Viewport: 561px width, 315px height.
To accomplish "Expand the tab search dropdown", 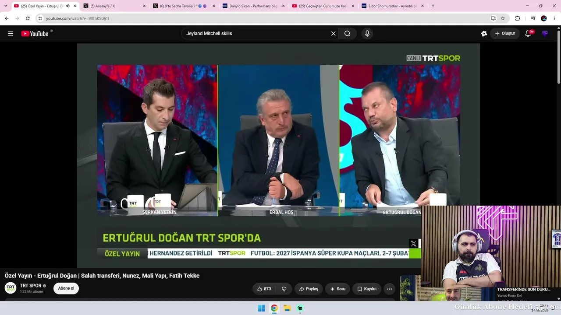I will (6, 6).
